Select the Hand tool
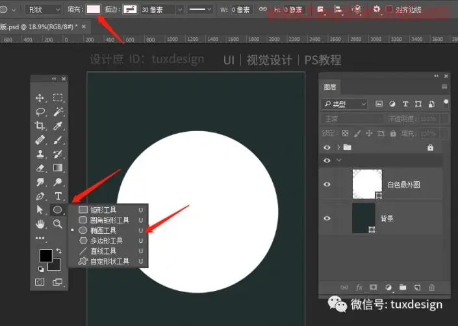 point(40,224)
